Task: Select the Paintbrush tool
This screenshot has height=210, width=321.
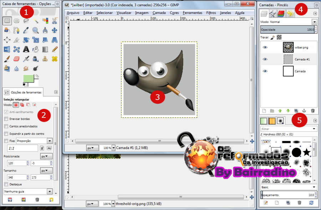Action: pos(7,59)
